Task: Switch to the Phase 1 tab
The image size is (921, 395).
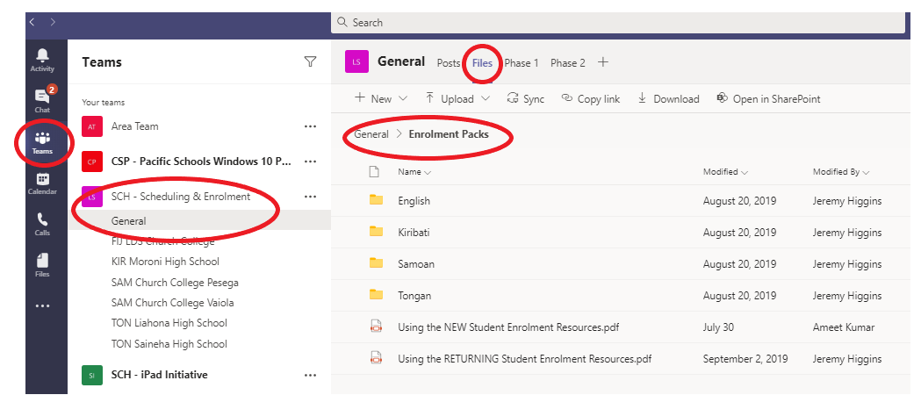Action: [521, 63]
